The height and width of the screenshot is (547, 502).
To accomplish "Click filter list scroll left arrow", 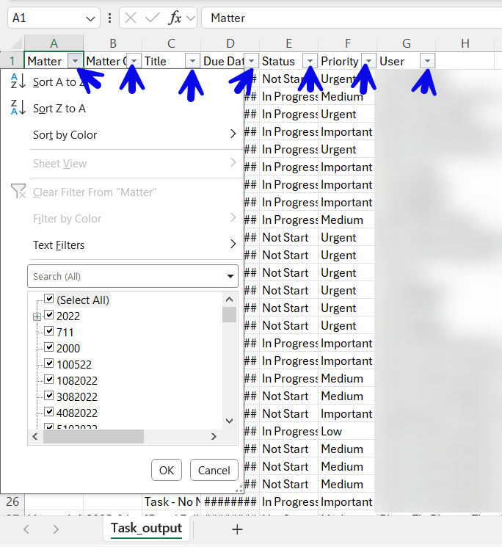I will click(35, 436).
